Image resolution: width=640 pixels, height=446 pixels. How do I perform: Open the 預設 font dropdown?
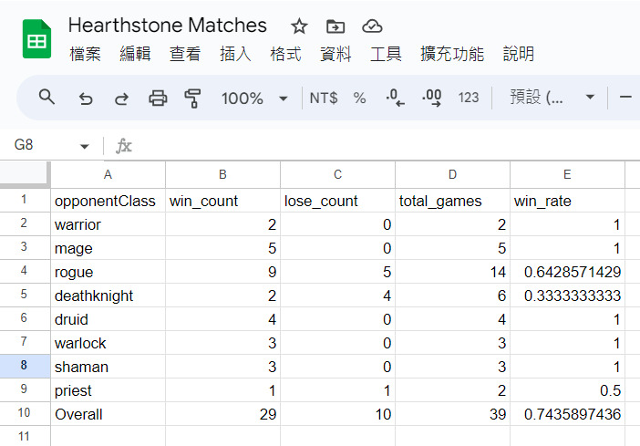(x=552, y=98)
